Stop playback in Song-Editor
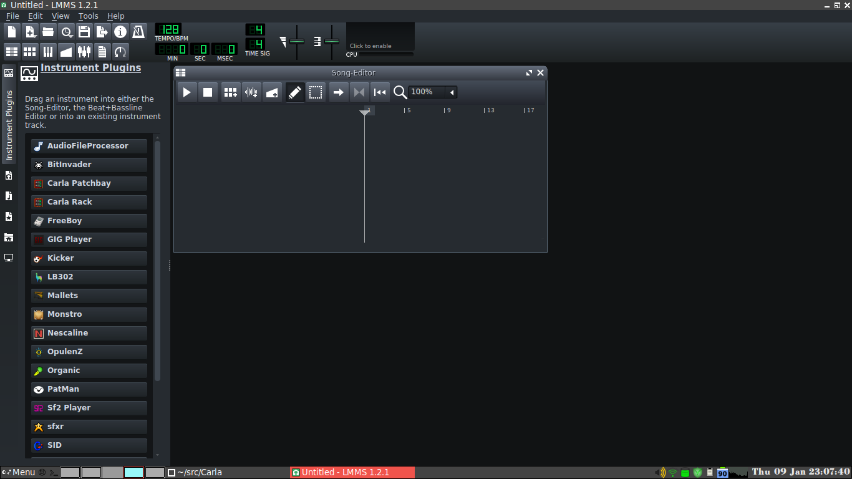 point(208,92)
